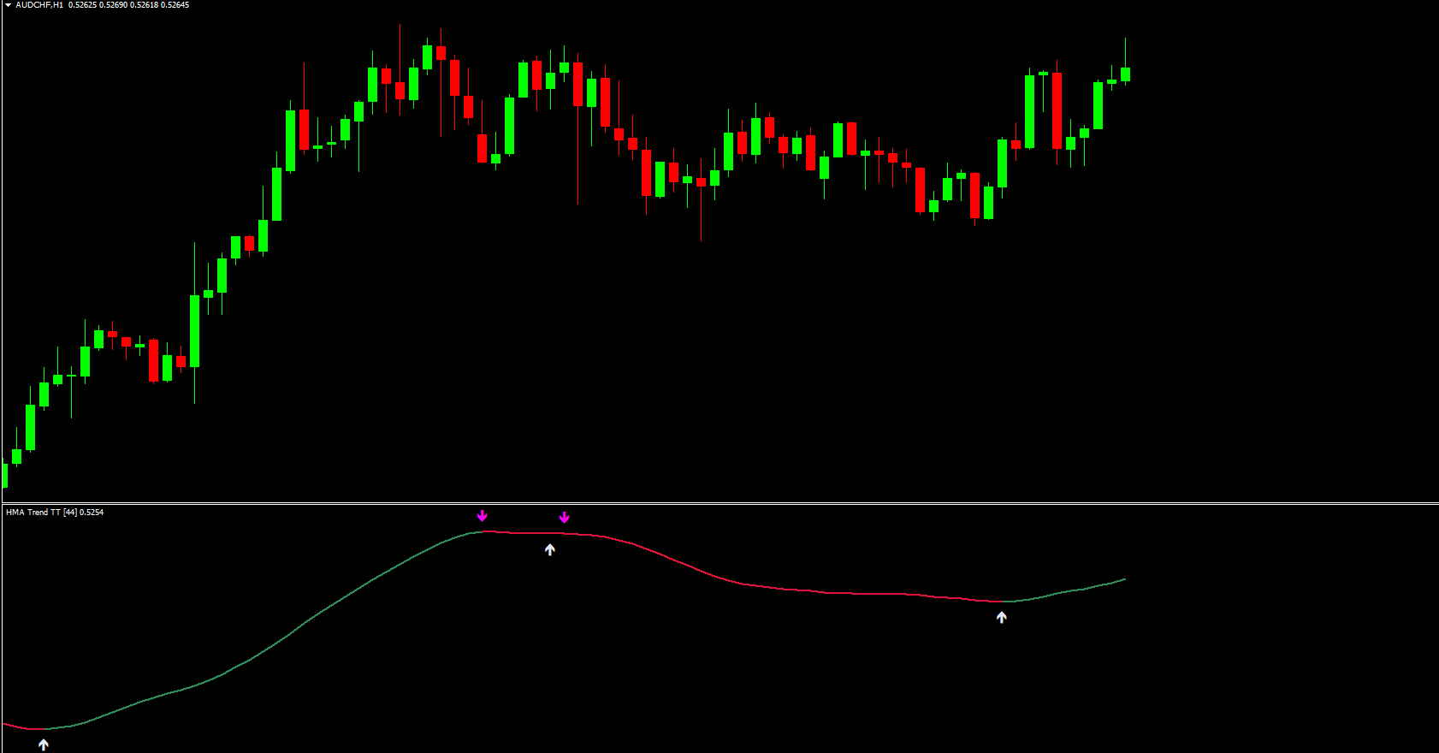Click the OHLC price values in the chart header
Screen dimensions: 1439x753
coord(128,5)
